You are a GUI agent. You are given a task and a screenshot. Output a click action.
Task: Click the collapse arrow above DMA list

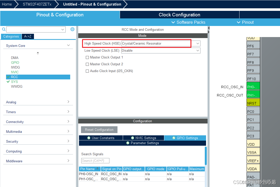(38, 53)
